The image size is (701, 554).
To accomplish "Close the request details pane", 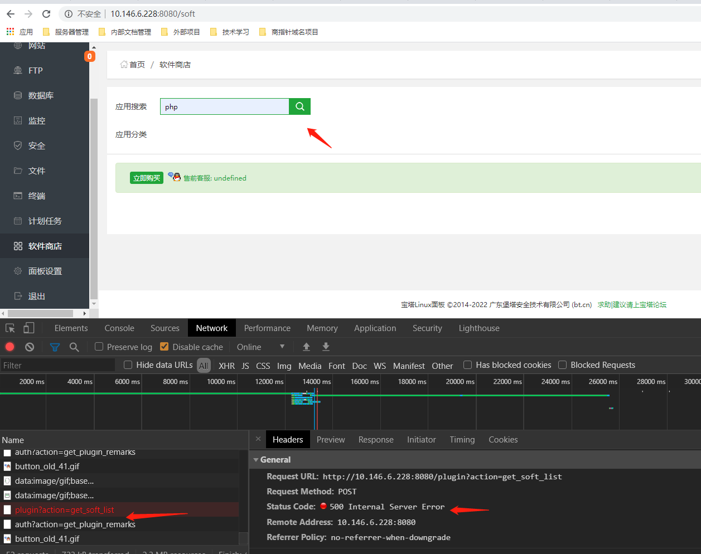I will coord(258,439).
